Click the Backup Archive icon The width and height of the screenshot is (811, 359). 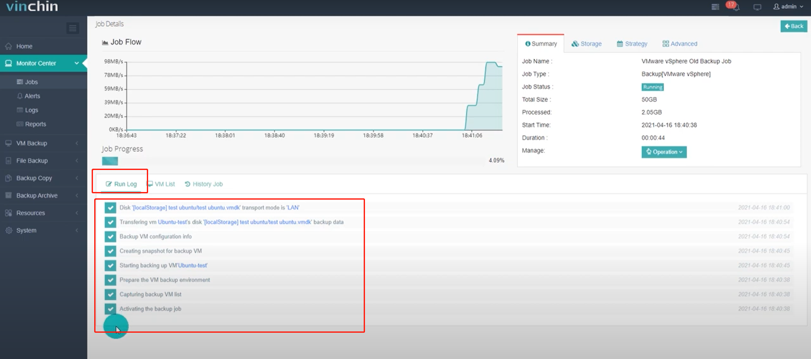coord(8,195)
